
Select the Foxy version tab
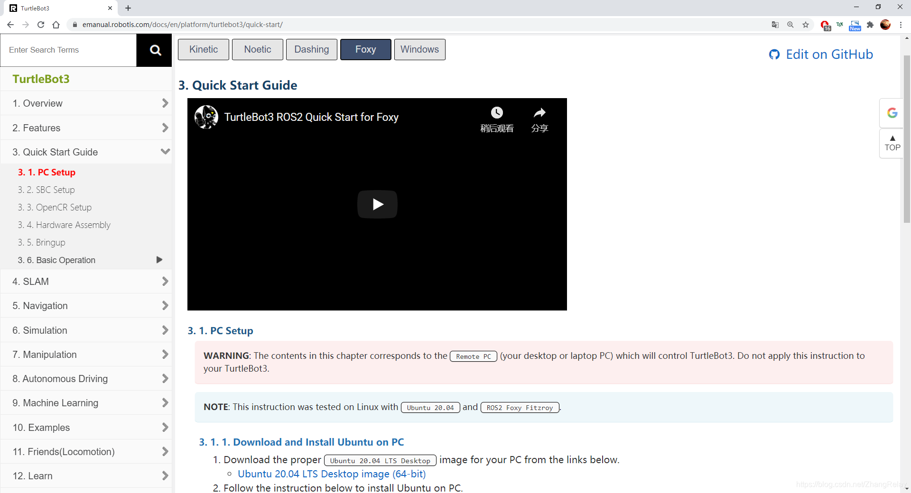(366, 49)
